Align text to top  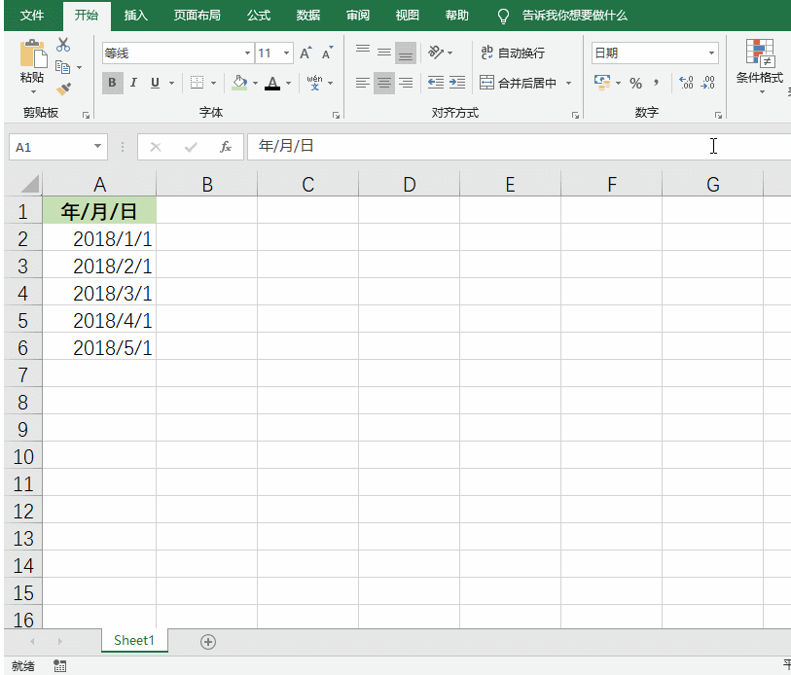(x=363, y=52)
